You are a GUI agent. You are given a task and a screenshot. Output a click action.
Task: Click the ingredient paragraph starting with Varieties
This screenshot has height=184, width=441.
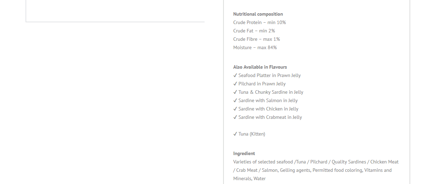coord(316,170)
